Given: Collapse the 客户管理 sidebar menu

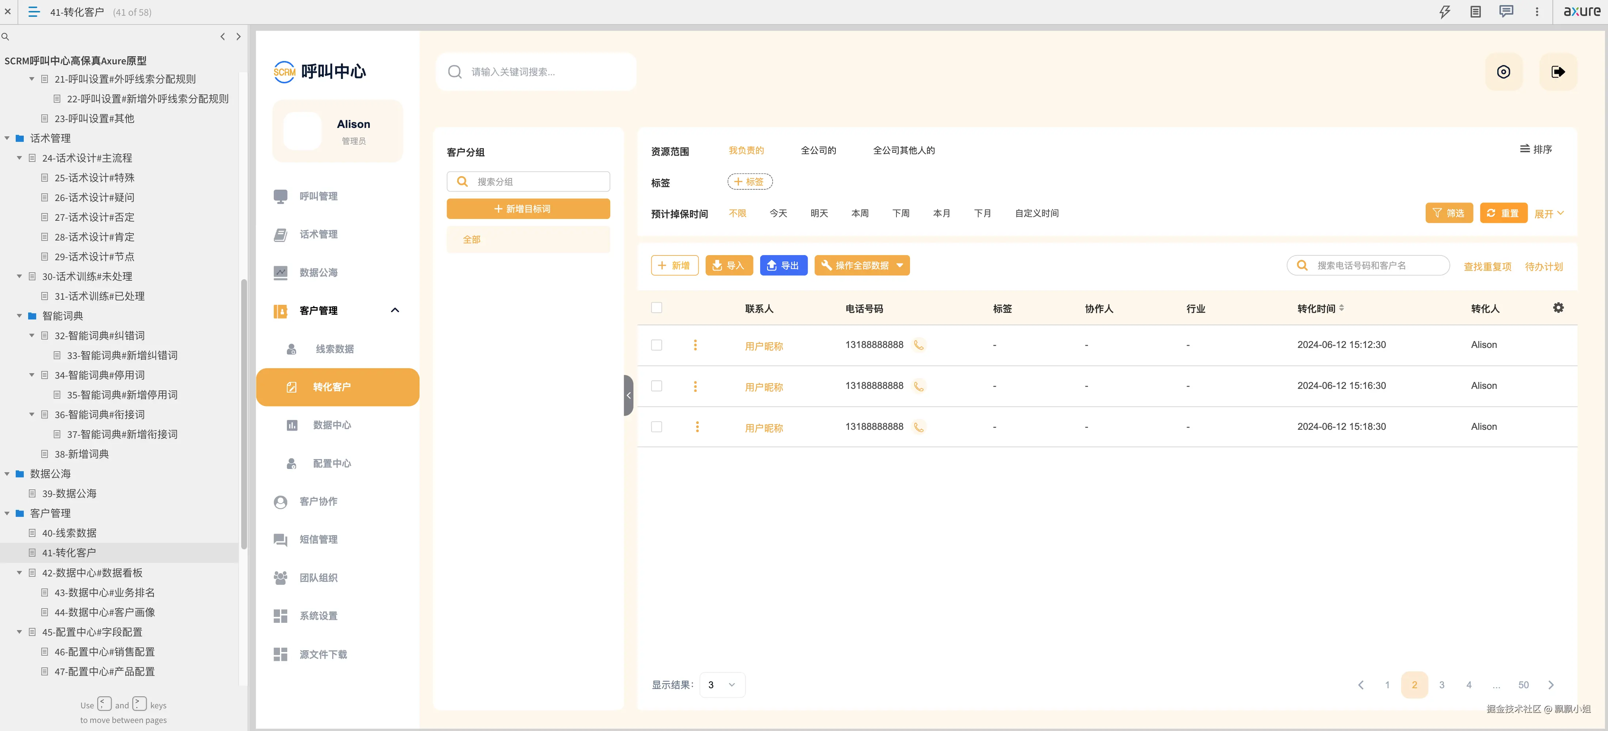Looking at the screenshot, I should coord(395,310).
